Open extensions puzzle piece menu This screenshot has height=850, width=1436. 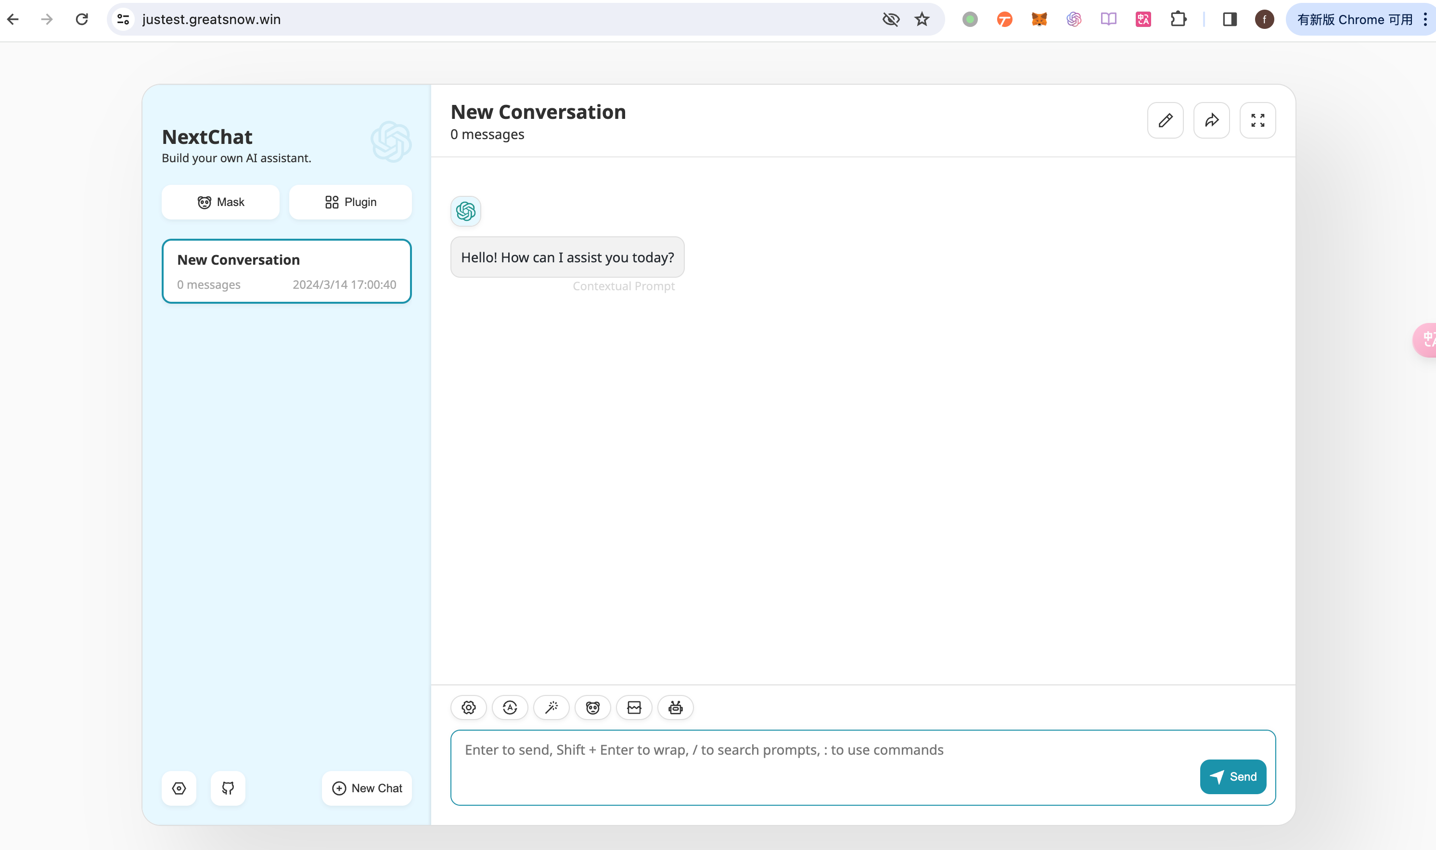coord(1179,19)
